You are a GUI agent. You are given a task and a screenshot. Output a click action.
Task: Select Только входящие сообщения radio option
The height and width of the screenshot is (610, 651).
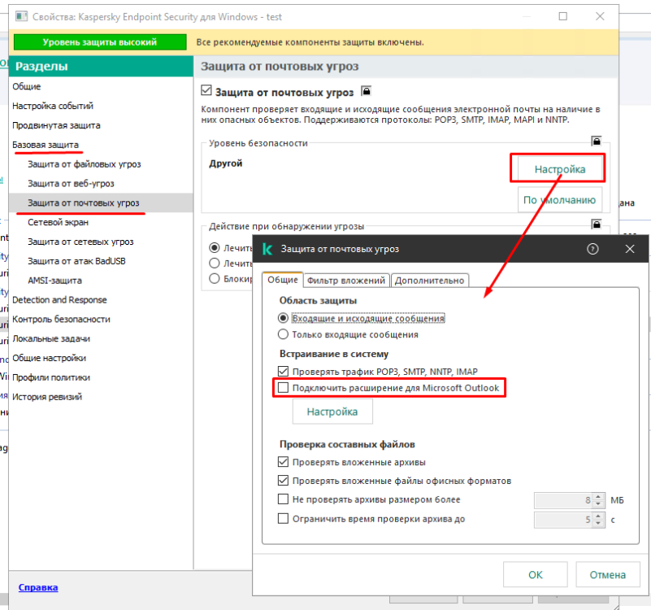283,334
